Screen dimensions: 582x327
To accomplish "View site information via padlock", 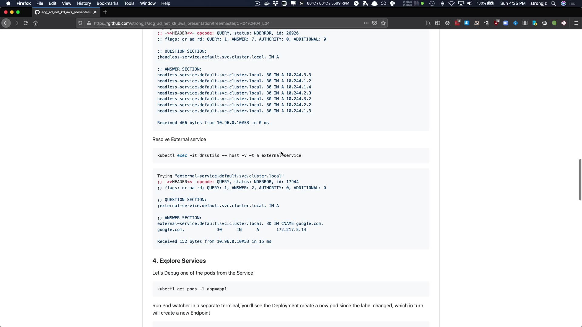I will coord(89,23).
